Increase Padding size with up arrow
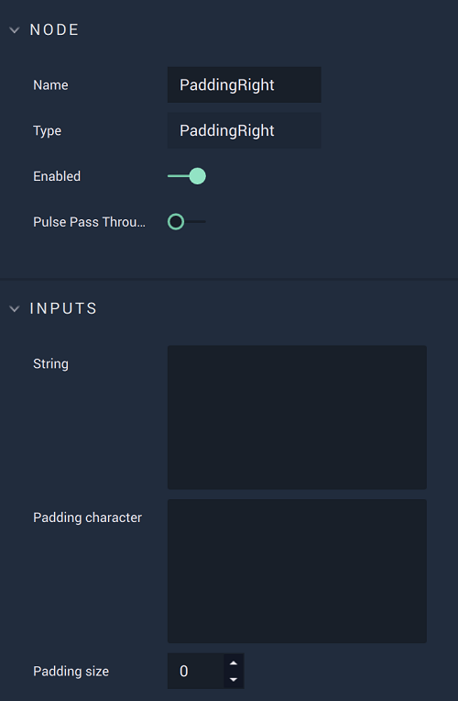Screen dimensions: 458x701 pyautogui.click(x=234, y=663)
